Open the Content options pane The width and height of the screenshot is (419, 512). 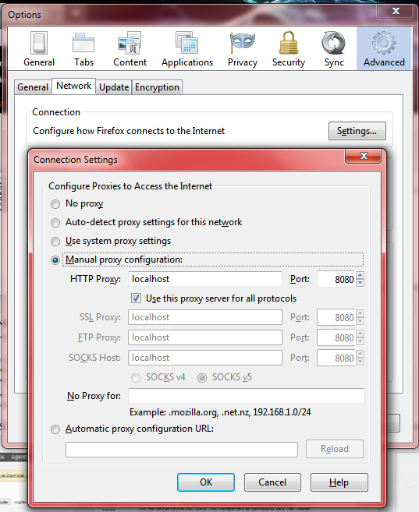click(x=130, y=48)
